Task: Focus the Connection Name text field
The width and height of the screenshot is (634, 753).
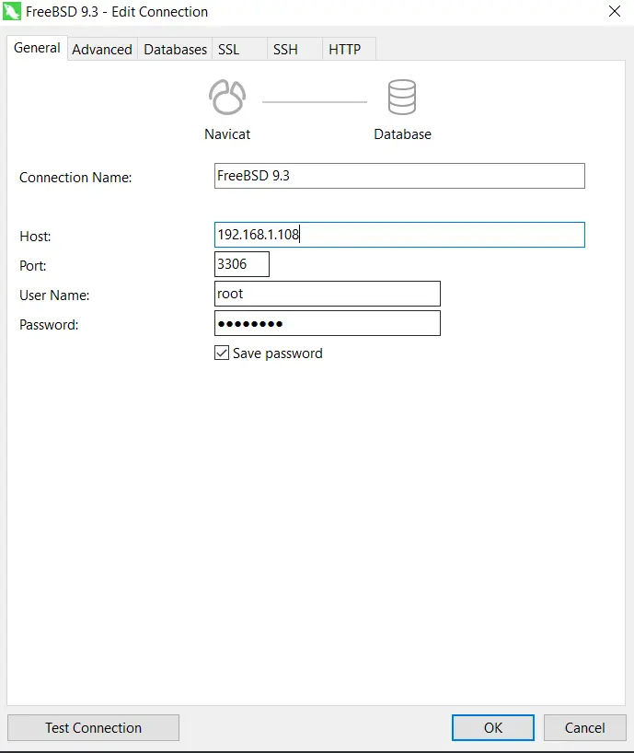Action: tap(399, 176)
